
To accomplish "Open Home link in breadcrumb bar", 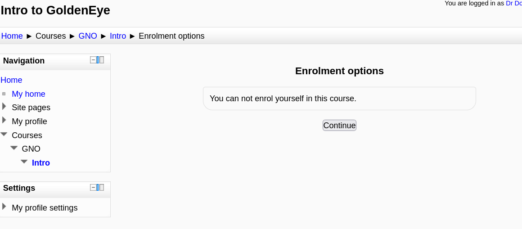I will 12,36.
